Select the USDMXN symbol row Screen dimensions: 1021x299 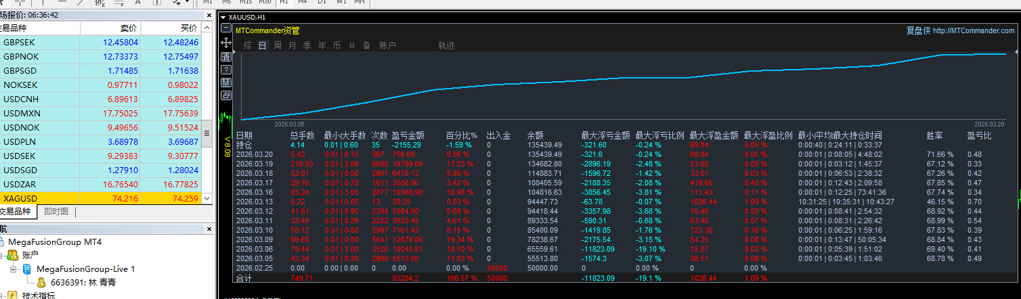[x=101, y=113]
